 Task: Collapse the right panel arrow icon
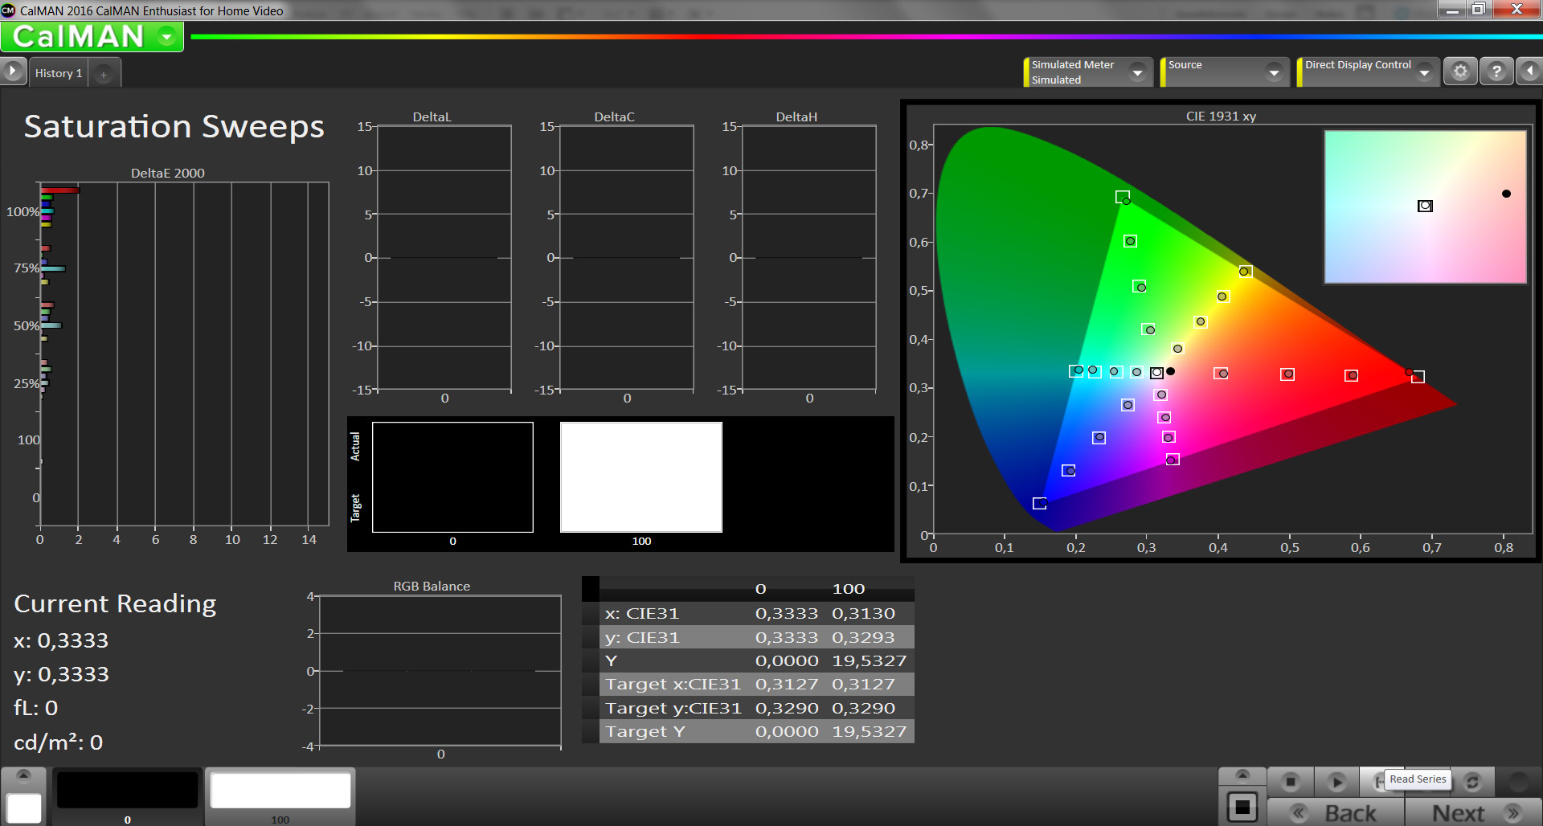coord(1529,72)
